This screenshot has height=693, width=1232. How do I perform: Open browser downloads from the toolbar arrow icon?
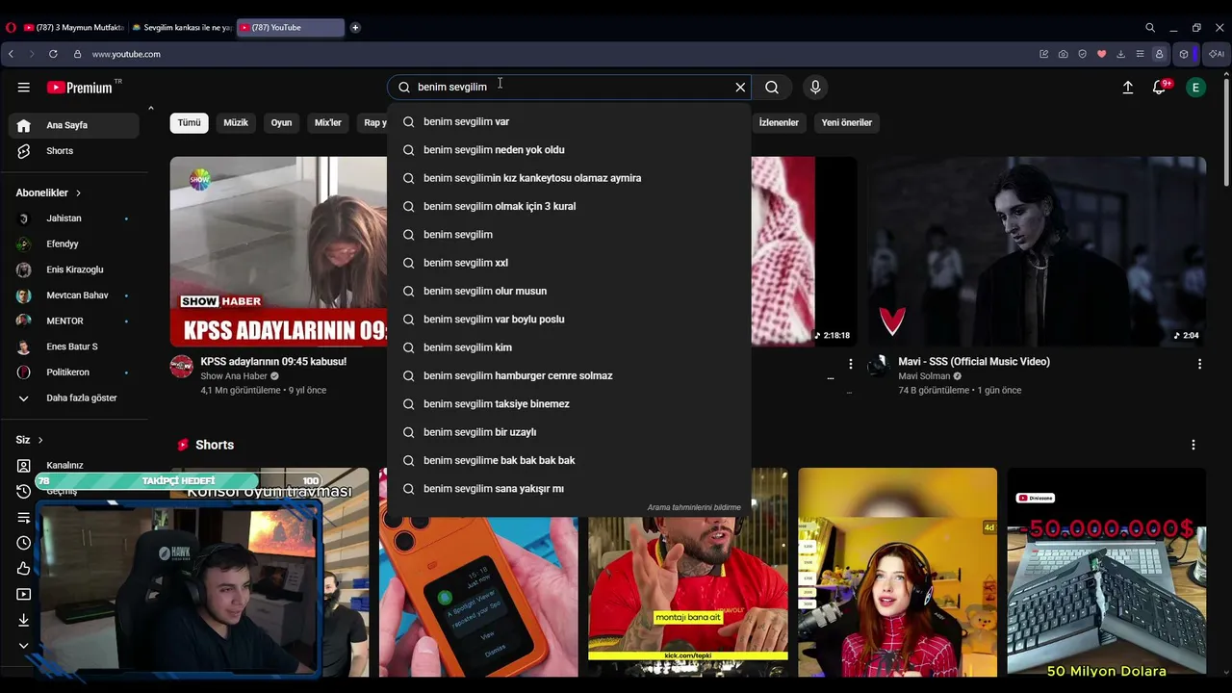click(x=1120, y=54)
